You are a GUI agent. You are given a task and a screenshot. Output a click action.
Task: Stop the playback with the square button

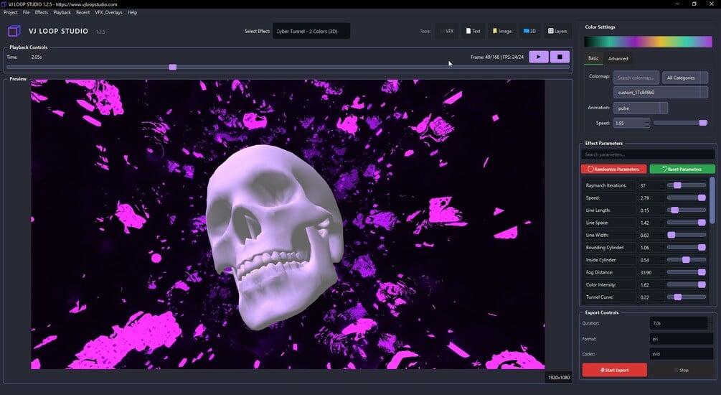coord(560,57)
